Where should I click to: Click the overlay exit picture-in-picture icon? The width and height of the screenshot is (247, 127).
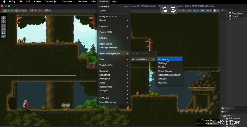(164, 10)
